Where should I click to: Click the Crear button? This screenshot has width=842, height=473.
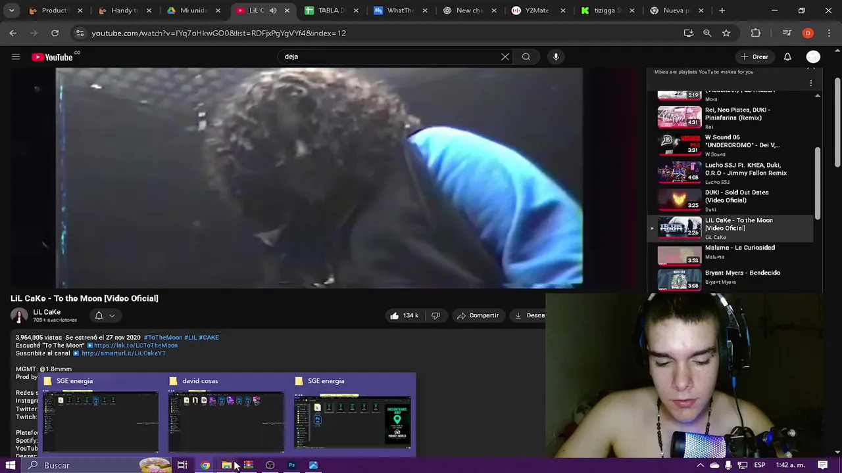(754, 56)
